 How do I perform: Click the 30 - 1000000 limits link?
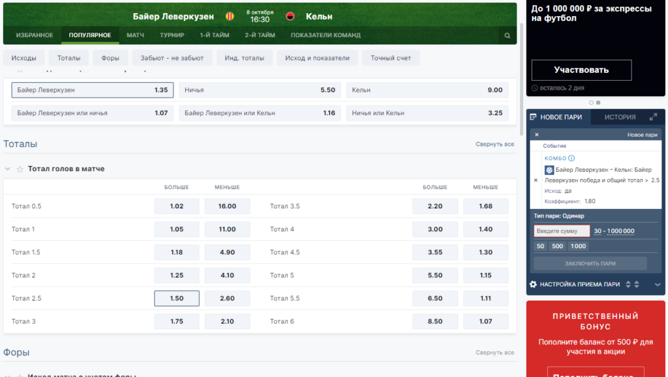[x=614, y=231]
